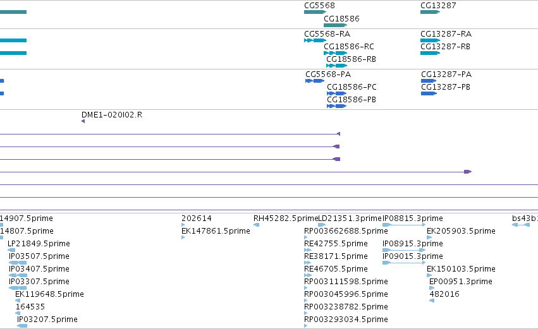538x329 pixels.
Task: Click transcript CG18586-RC
Action: pyautogui.click(x=348, y=47)
